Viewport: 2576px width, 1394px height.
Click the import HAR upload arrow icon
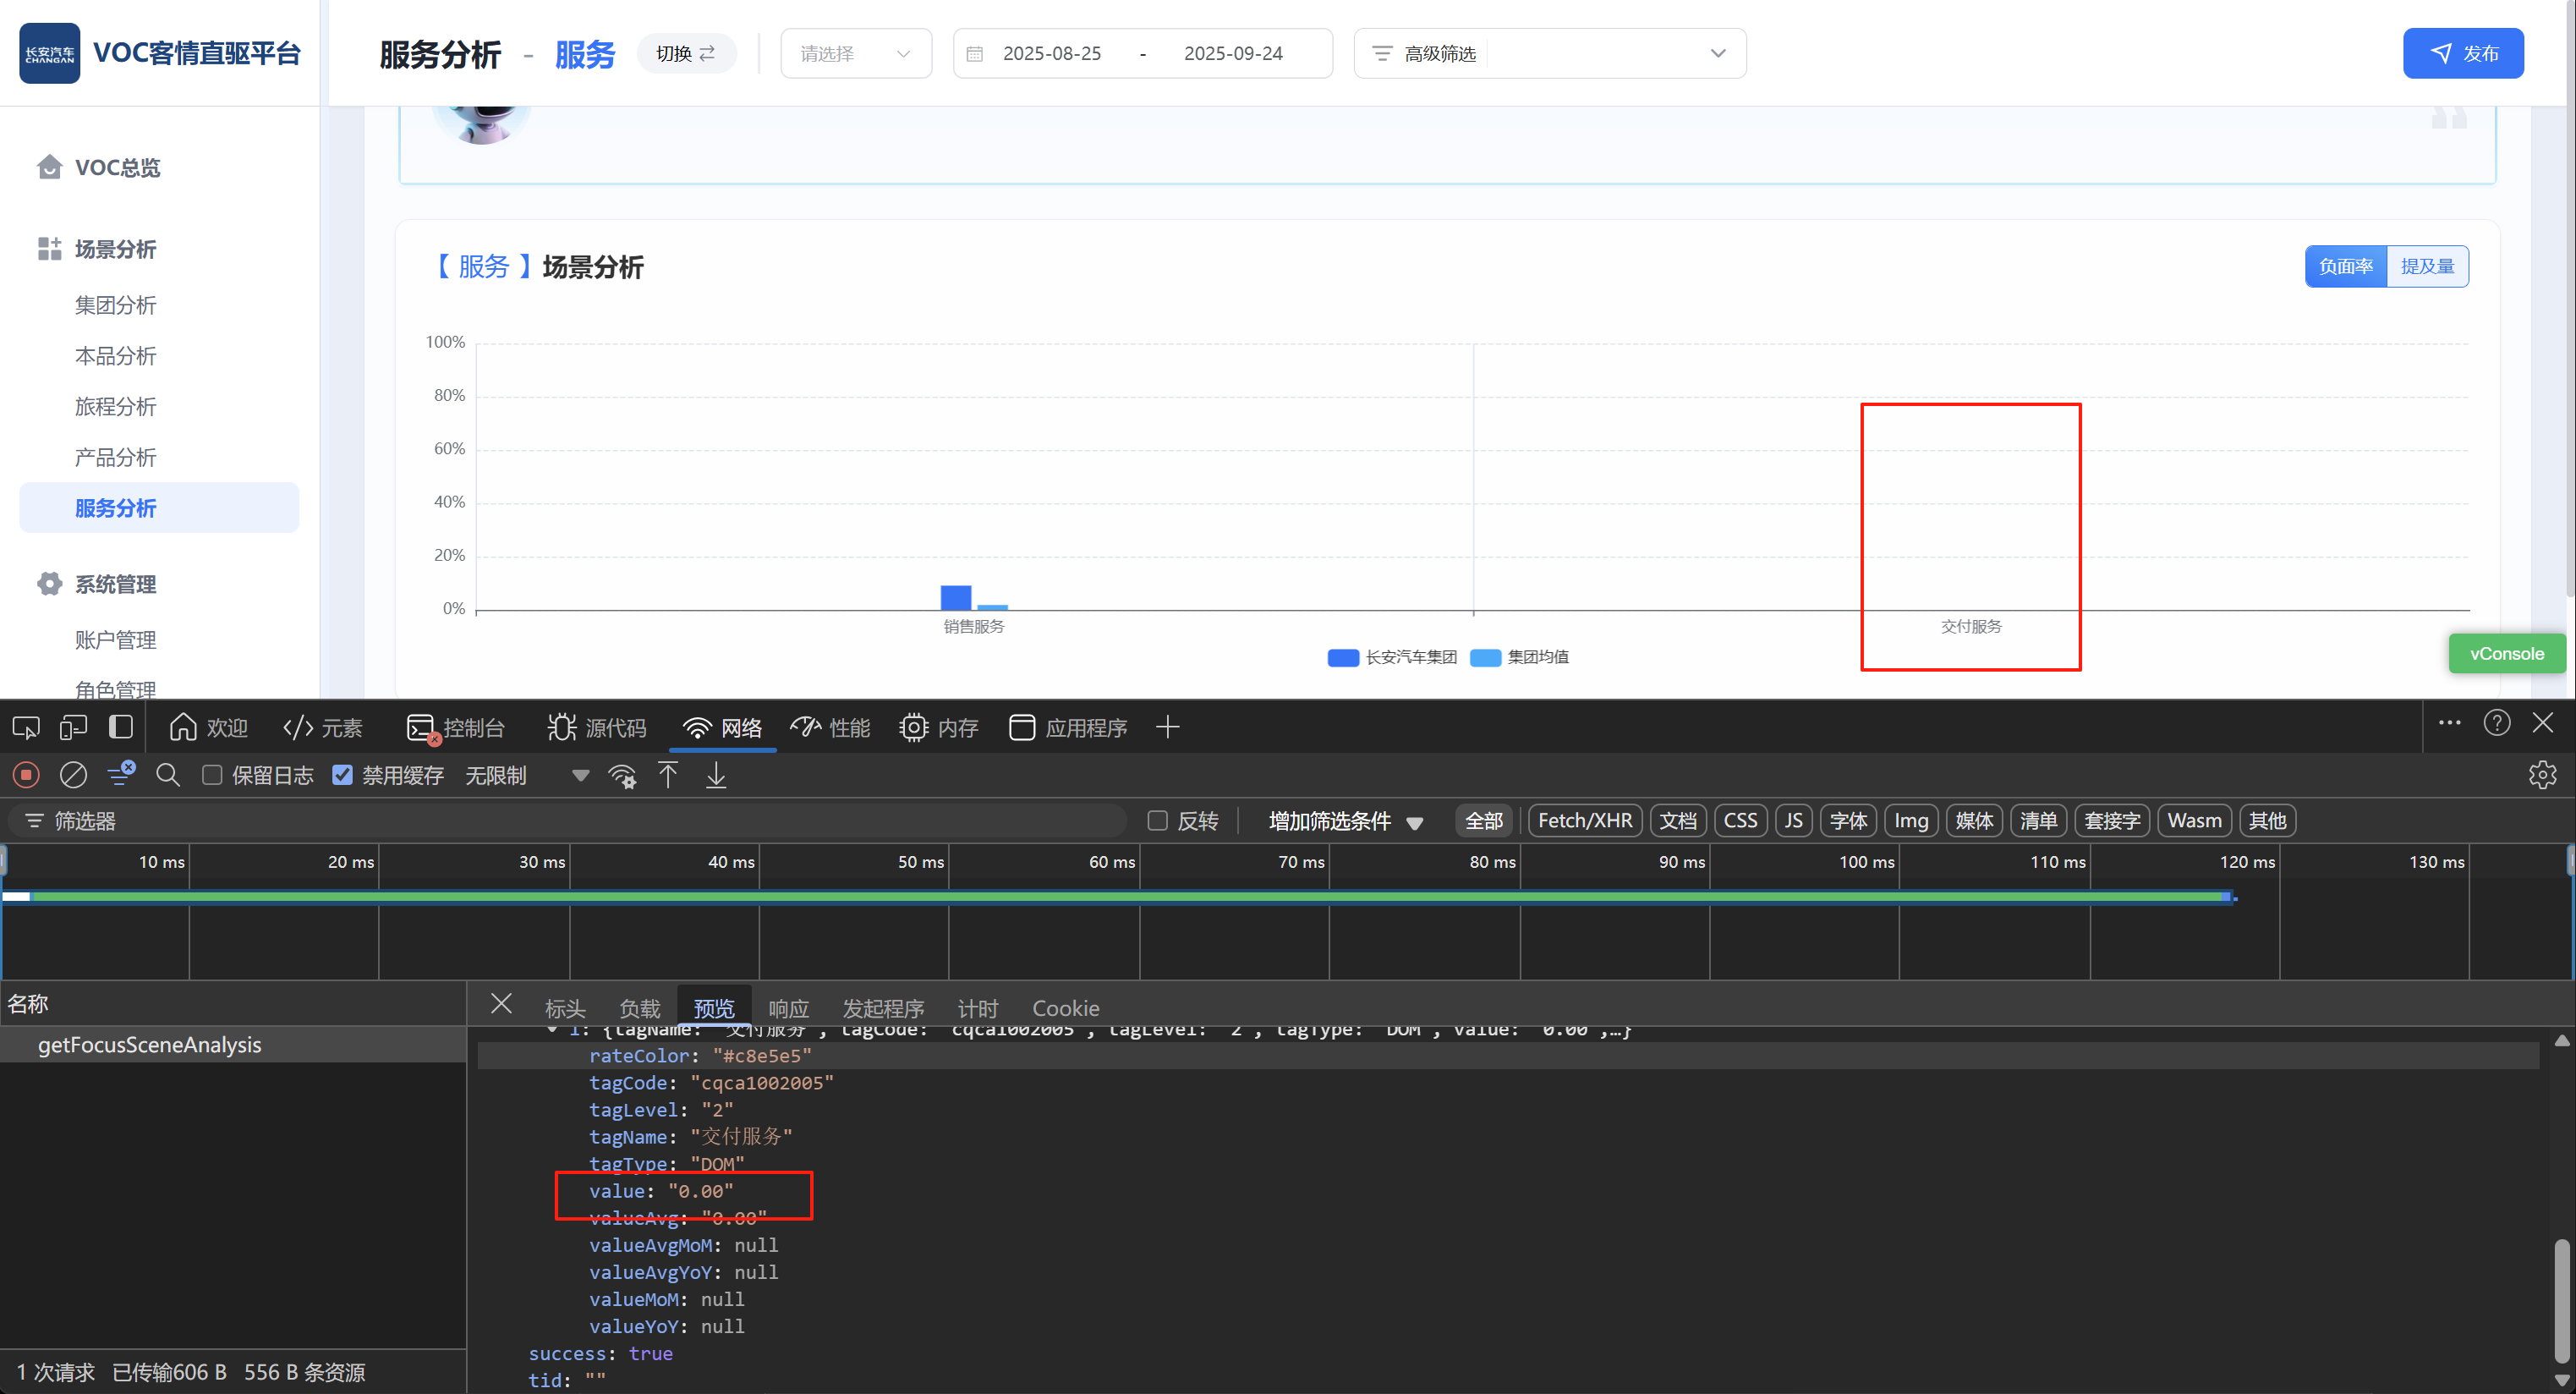pos(668,775)
